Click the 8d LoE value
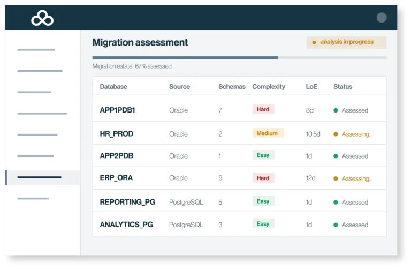The image size is (411, 269). click(309, 110)
